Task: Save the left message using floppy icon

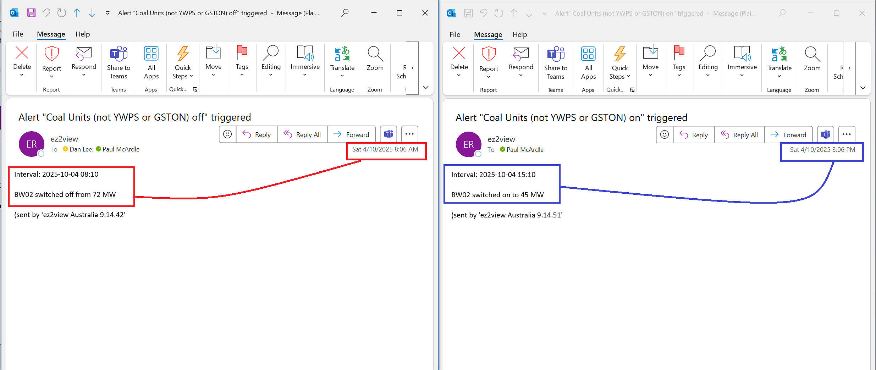Action: point(31,13)
